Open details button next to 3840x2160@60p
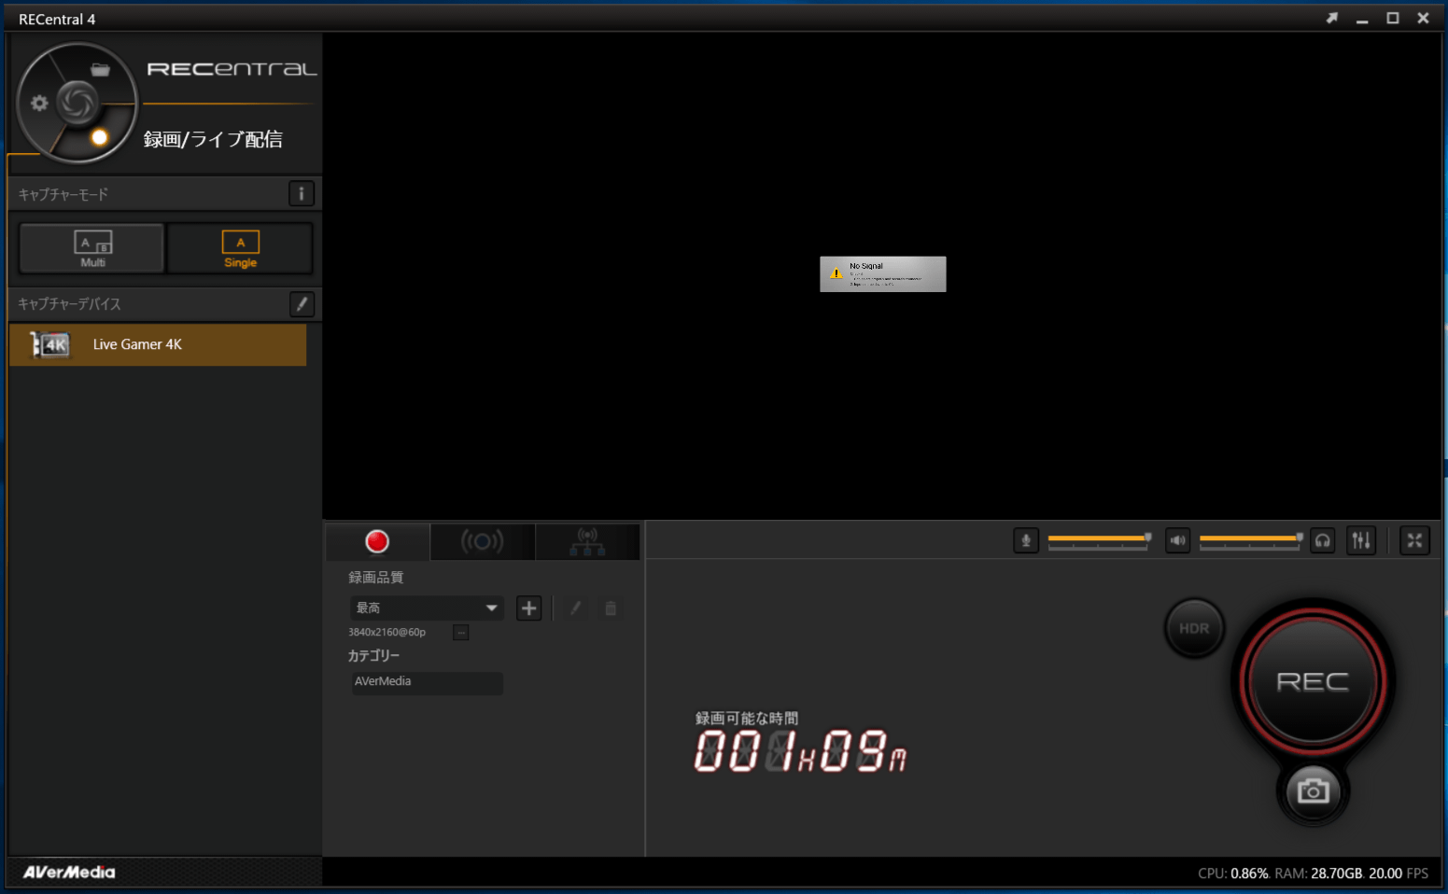This screenshot has height=894, width=1448. (x=460, y=633)
